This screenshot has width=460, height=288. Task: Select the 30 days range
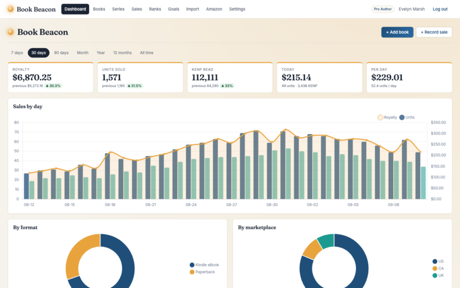point(39,53)
